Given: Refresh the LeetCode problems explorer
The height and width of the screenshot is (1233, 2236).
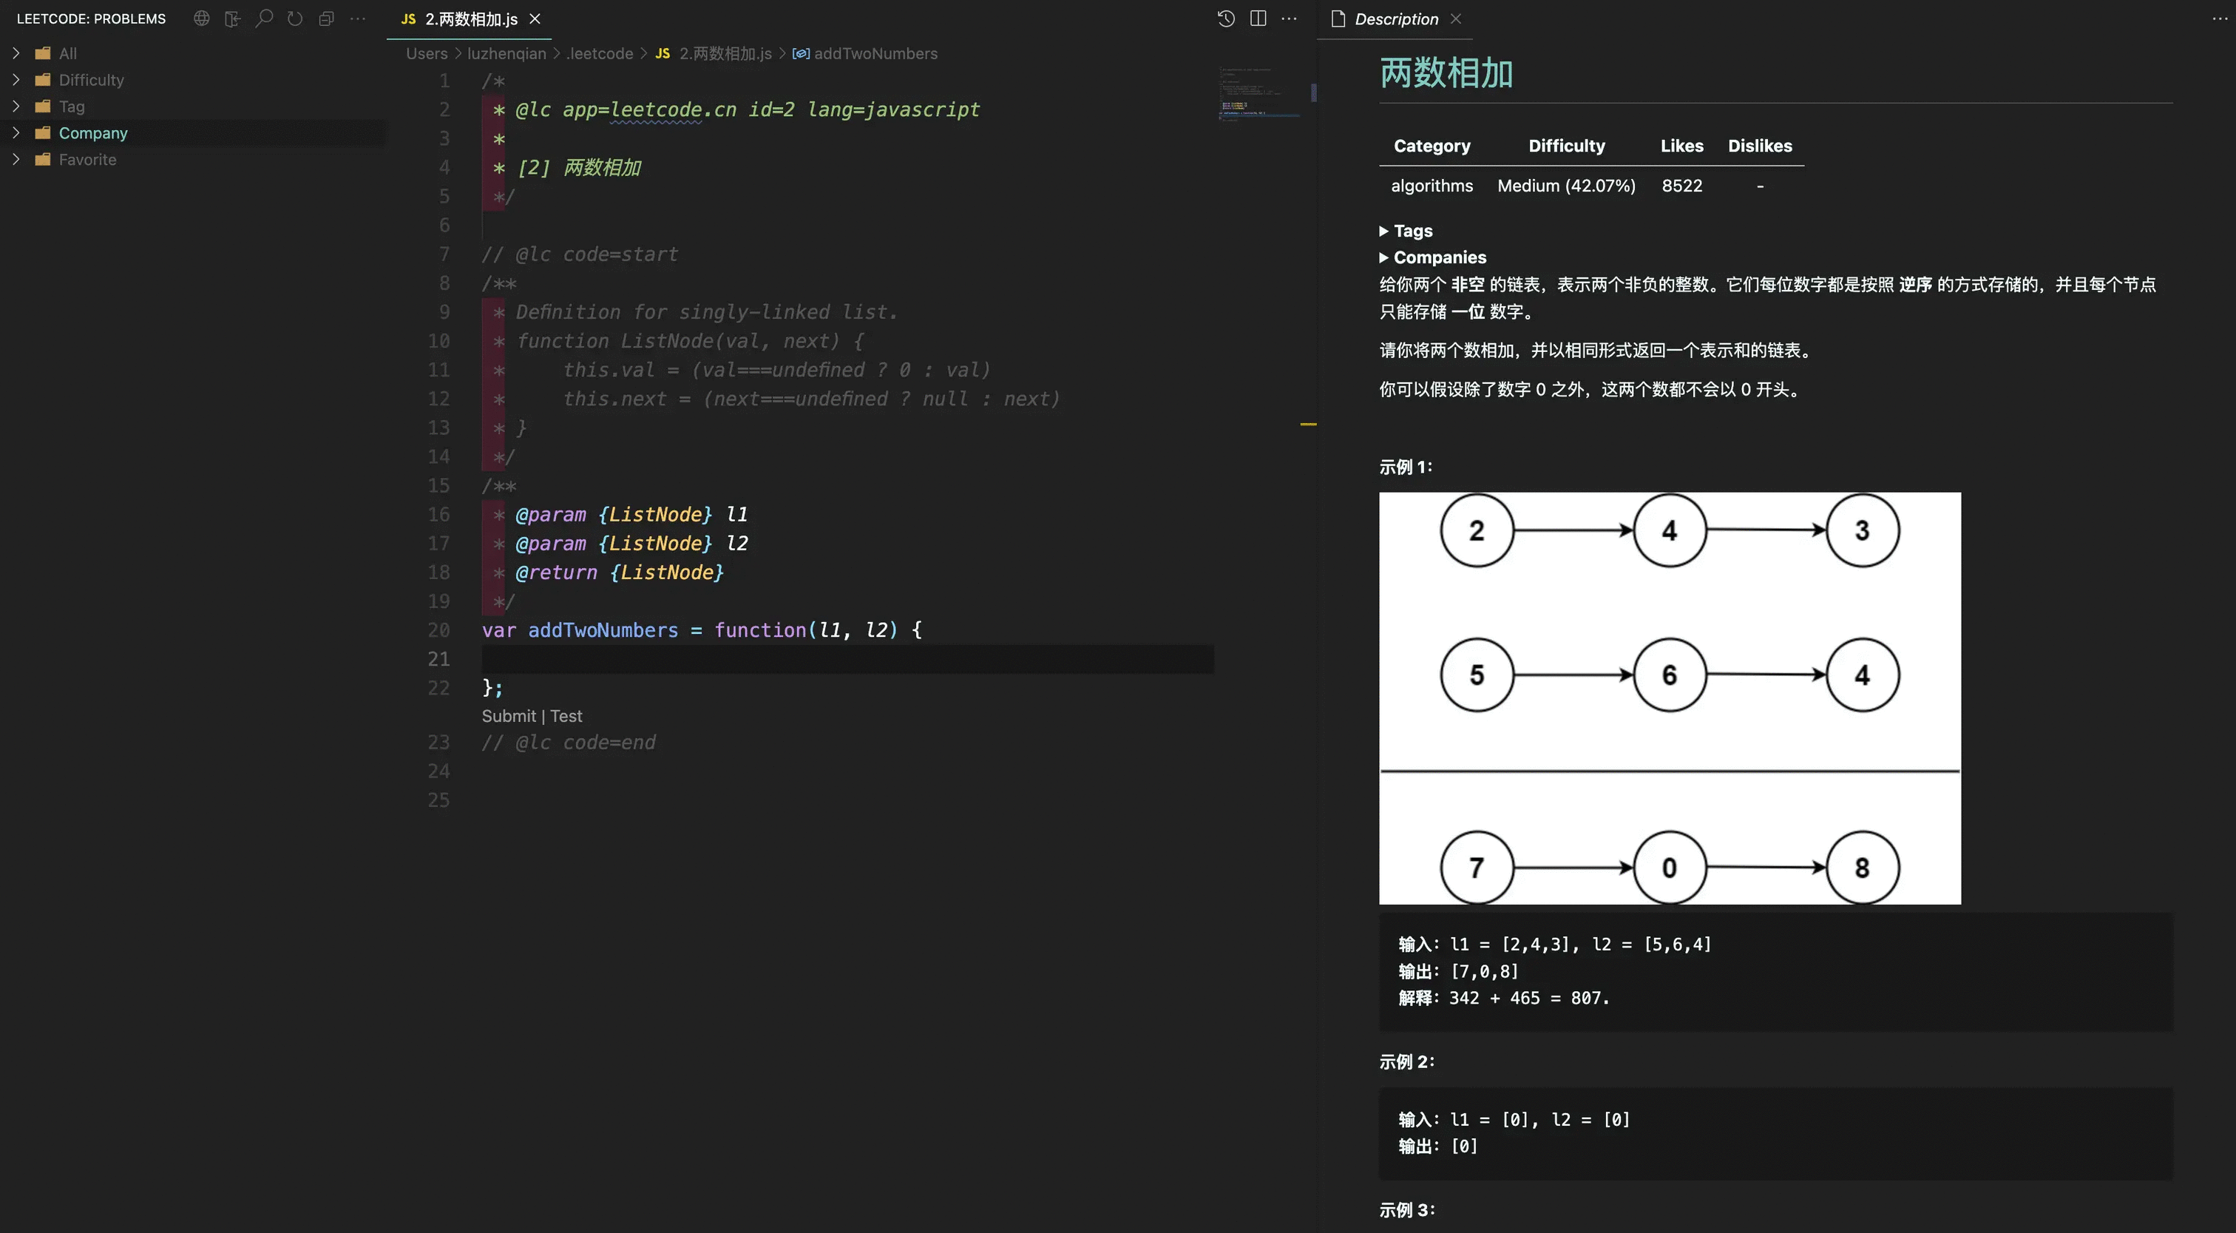Looking at the screenshot, I should click(295, 18).
